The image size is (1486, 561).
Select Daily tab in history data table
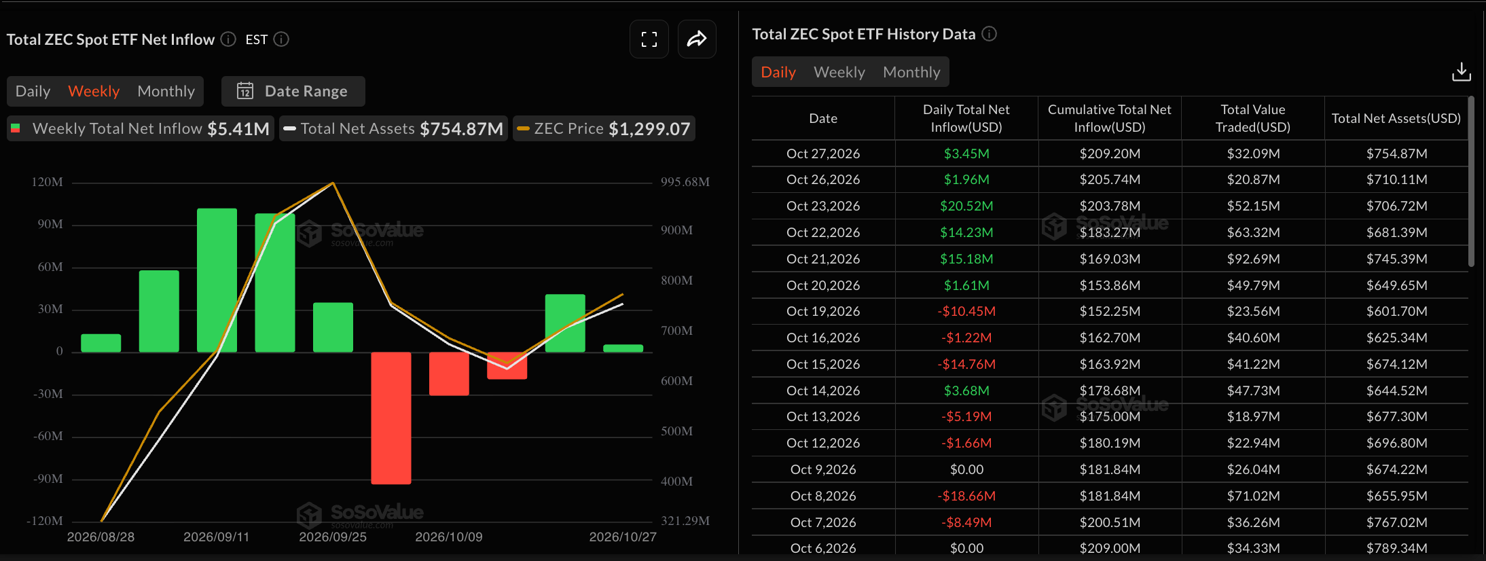tap(778, 72)
